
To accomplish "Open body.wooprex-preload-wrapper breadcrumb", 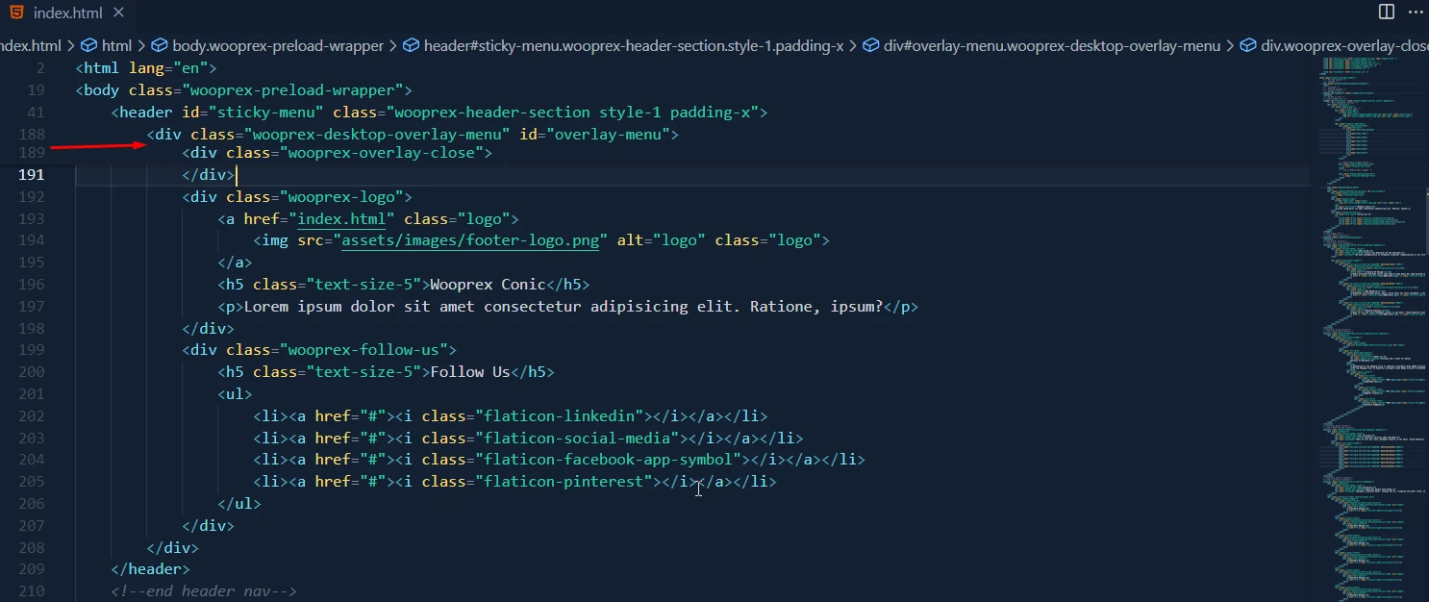I will coord(277,45).
